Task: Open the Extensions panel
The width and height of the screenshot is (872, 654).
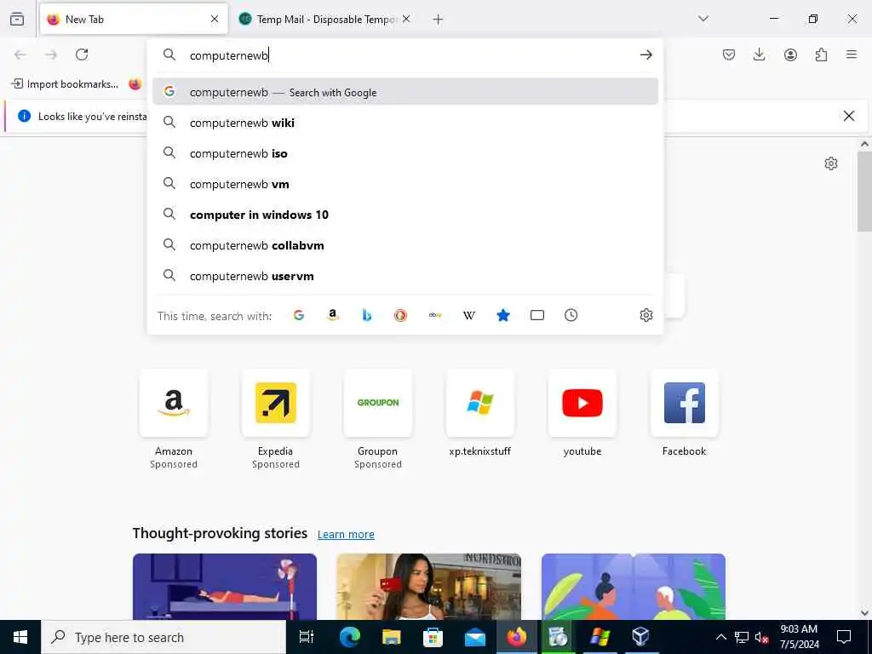Action: tap(821, 54)
